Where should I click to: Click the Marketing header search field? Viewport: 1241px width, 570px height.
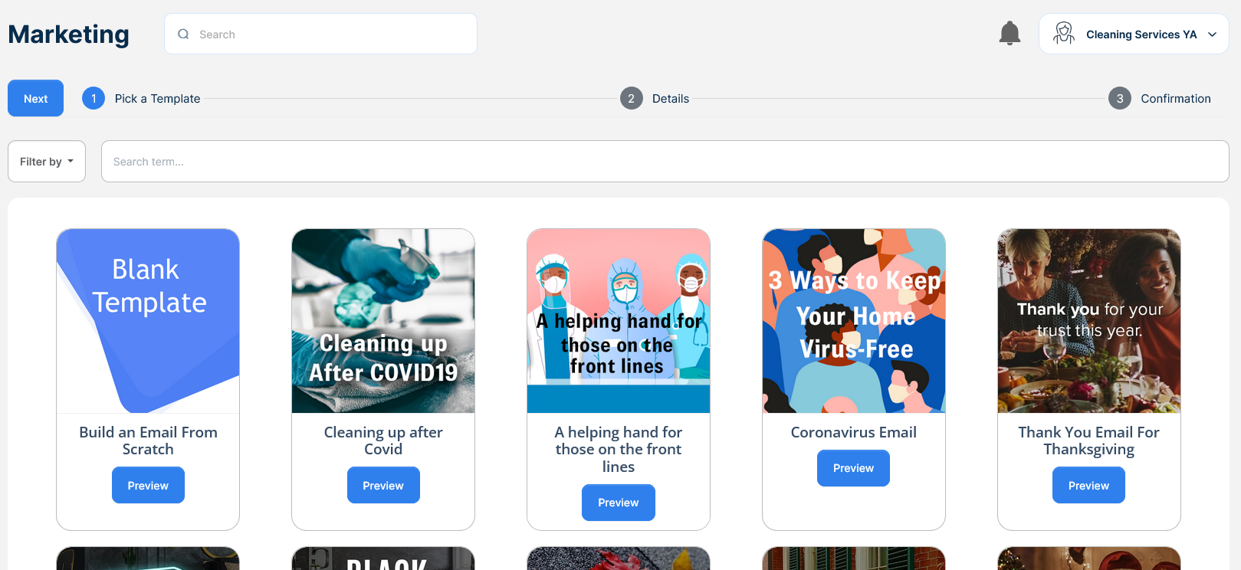point(320,34)
